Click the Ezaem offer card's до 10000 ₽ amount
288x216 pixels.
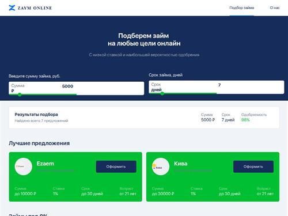[25, 194]
